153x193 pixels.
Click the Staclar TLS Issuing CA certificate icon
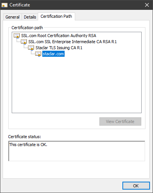pos(31,48)
